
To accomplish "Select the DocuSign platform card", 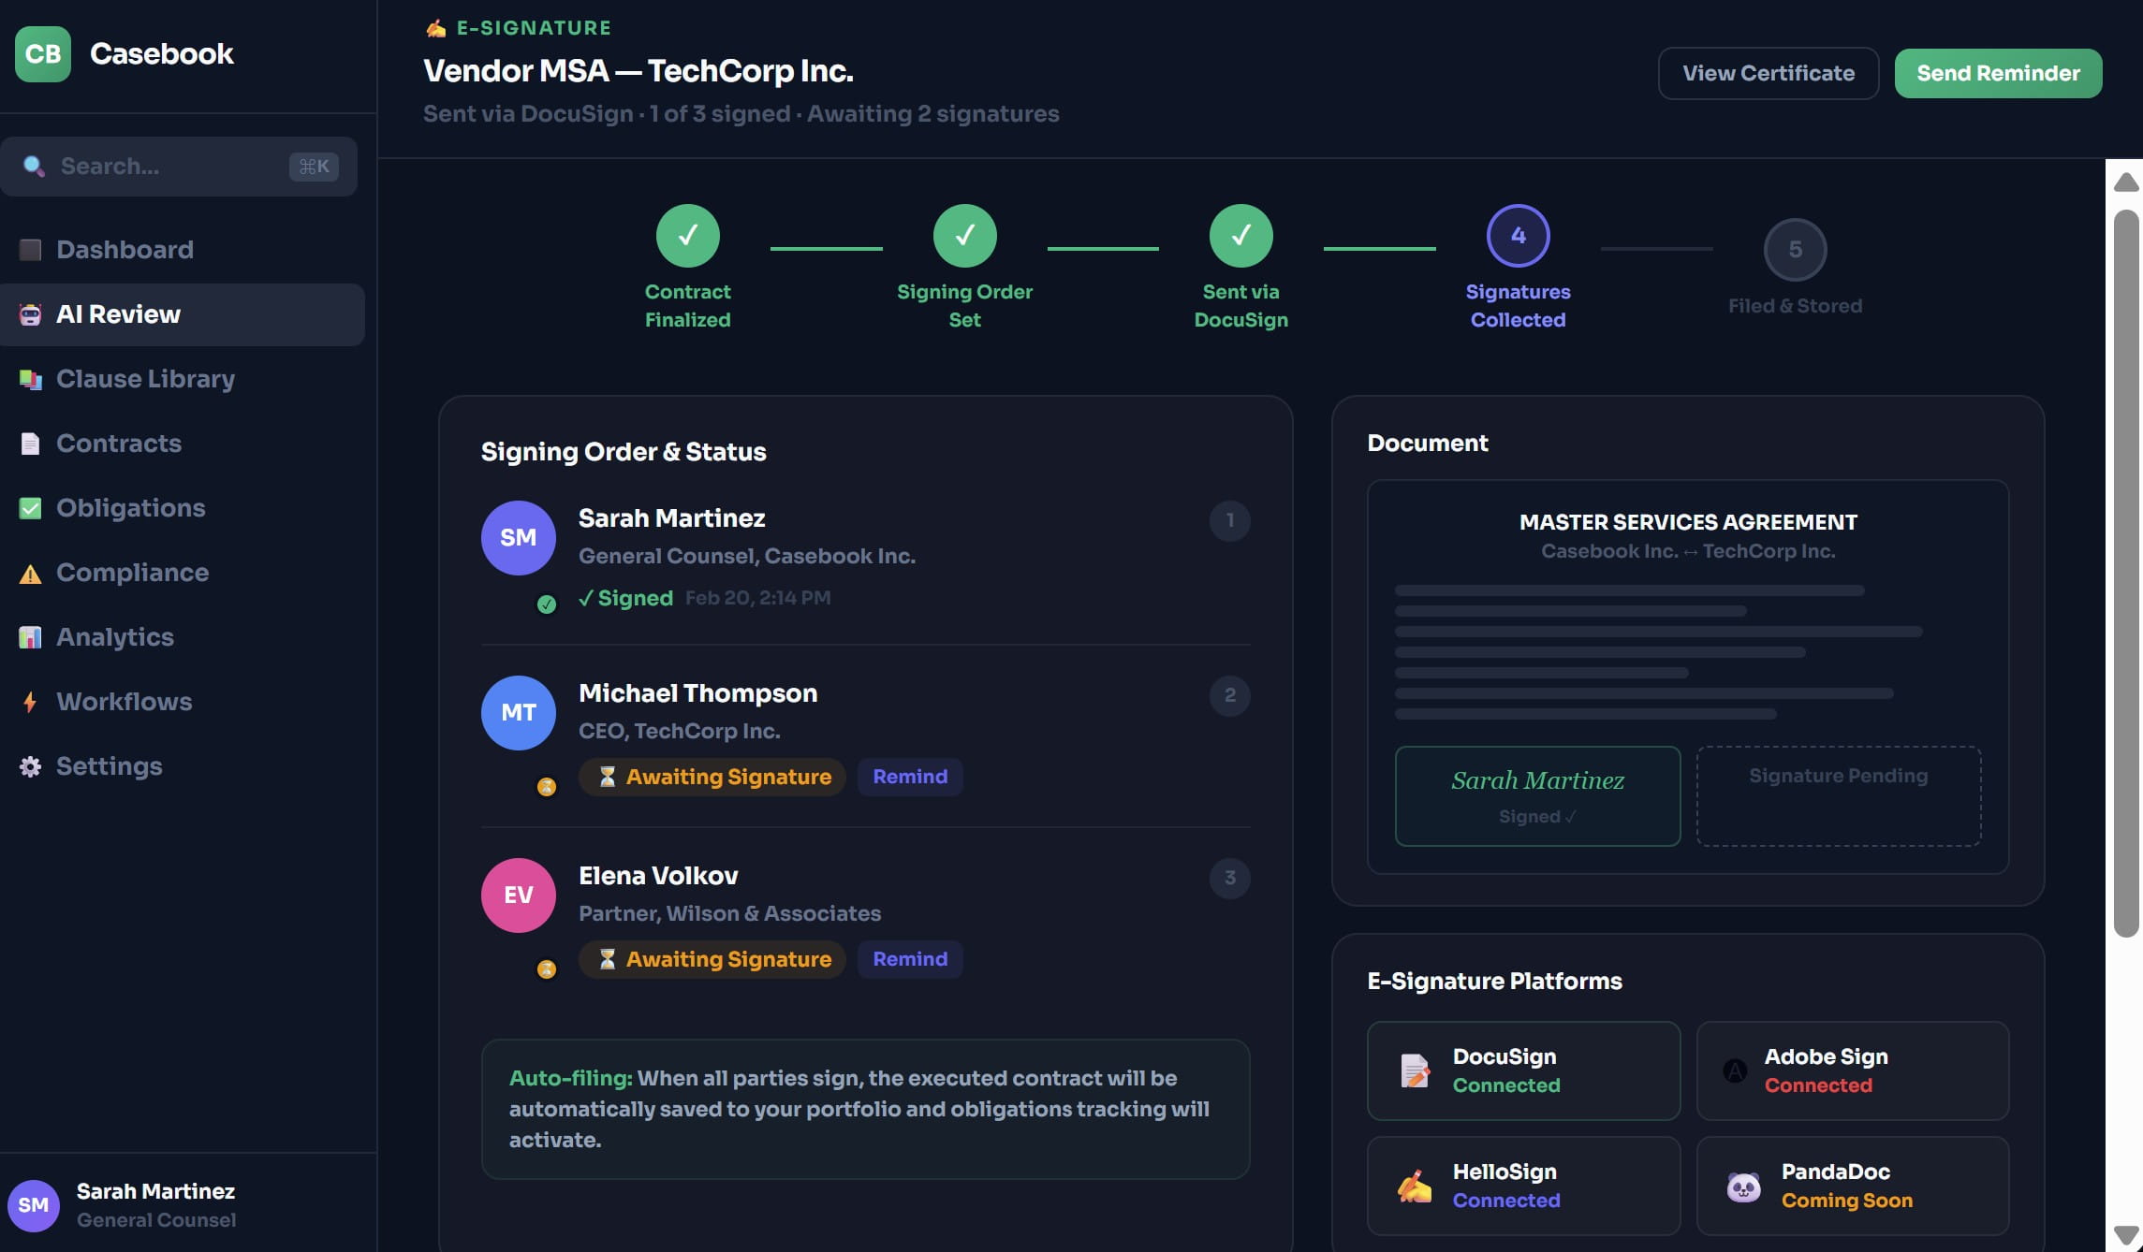I will point(1523,1070).
